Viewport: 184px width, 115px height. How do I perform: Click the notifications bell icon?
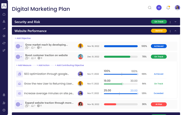click(168, 8)
